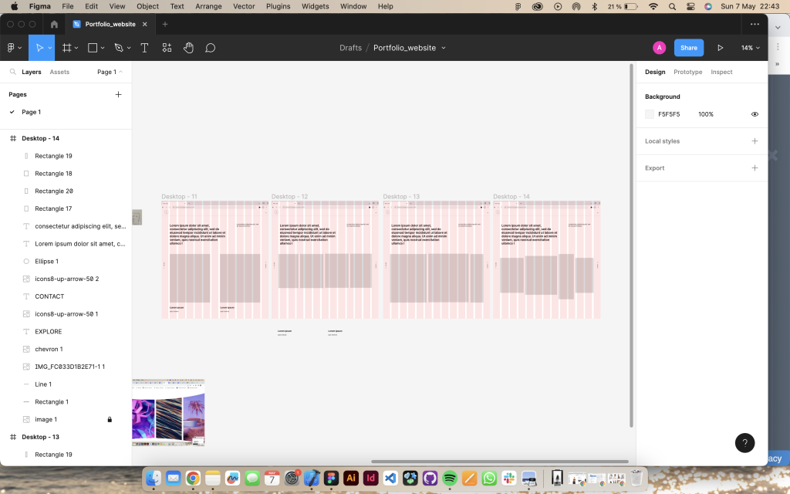
Task: Click the Drafts breadcrumb link
Action: [351, 48]
